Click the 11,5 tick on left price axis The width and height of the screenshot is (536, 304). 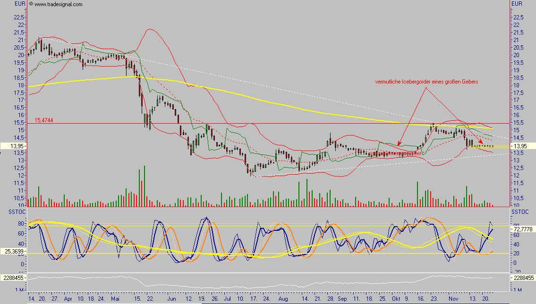click(19, 183)
